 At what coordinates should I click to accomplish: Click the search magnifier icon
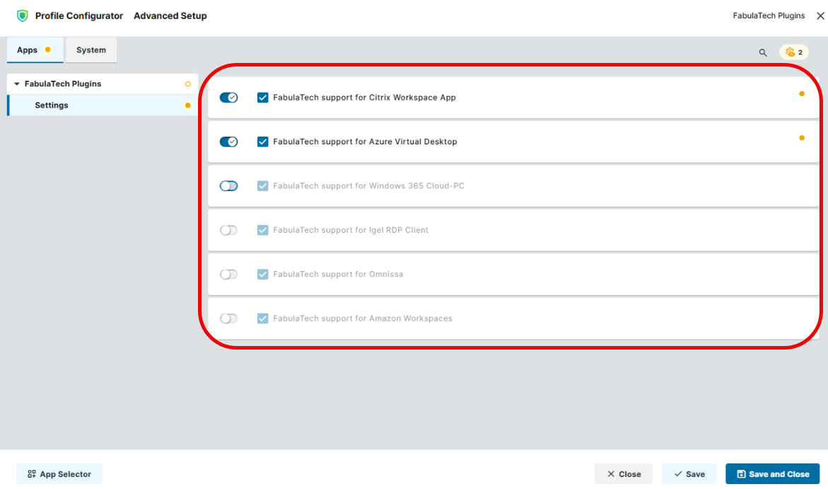pos(762,52)
